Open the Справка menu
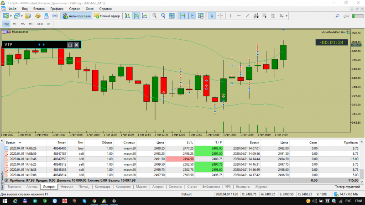The image size is (365, 205). (x=105, y=9)
